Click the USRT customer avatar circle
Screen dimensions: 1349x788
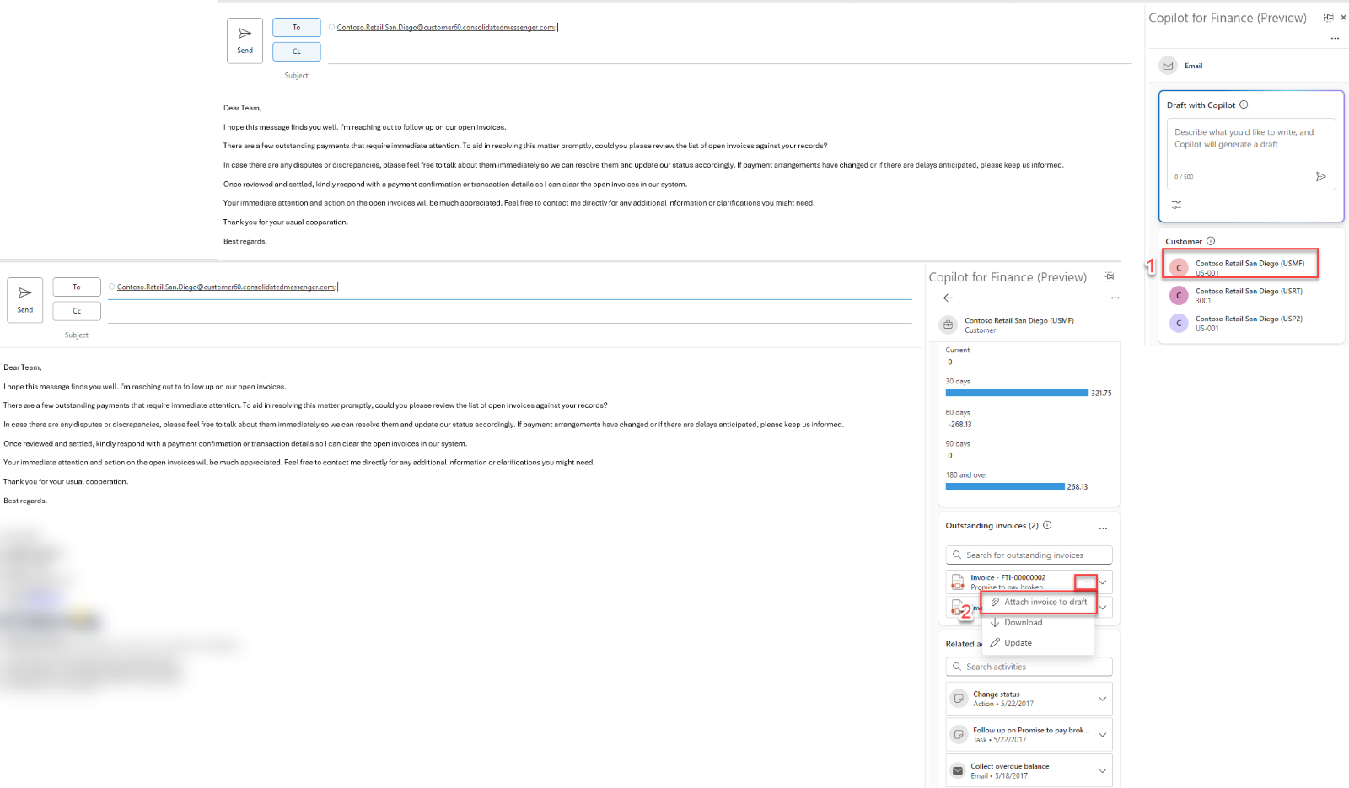pos(1179,296)
